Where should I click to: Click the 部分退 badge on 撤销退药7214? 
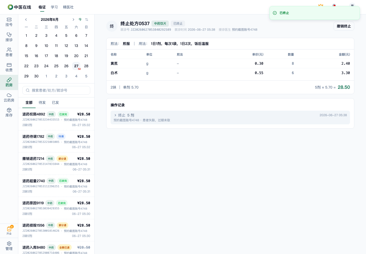click(x=62, y=159)
